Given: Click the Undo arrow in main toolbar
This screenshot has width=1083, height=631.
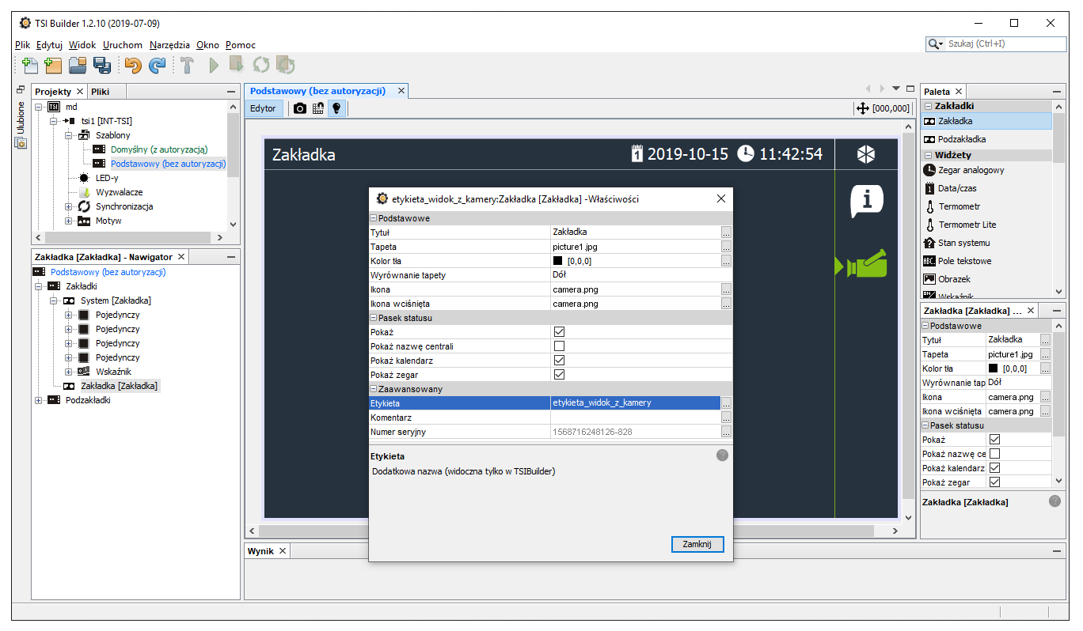Looking at the screenshot, I should click(x=133, y=66).
